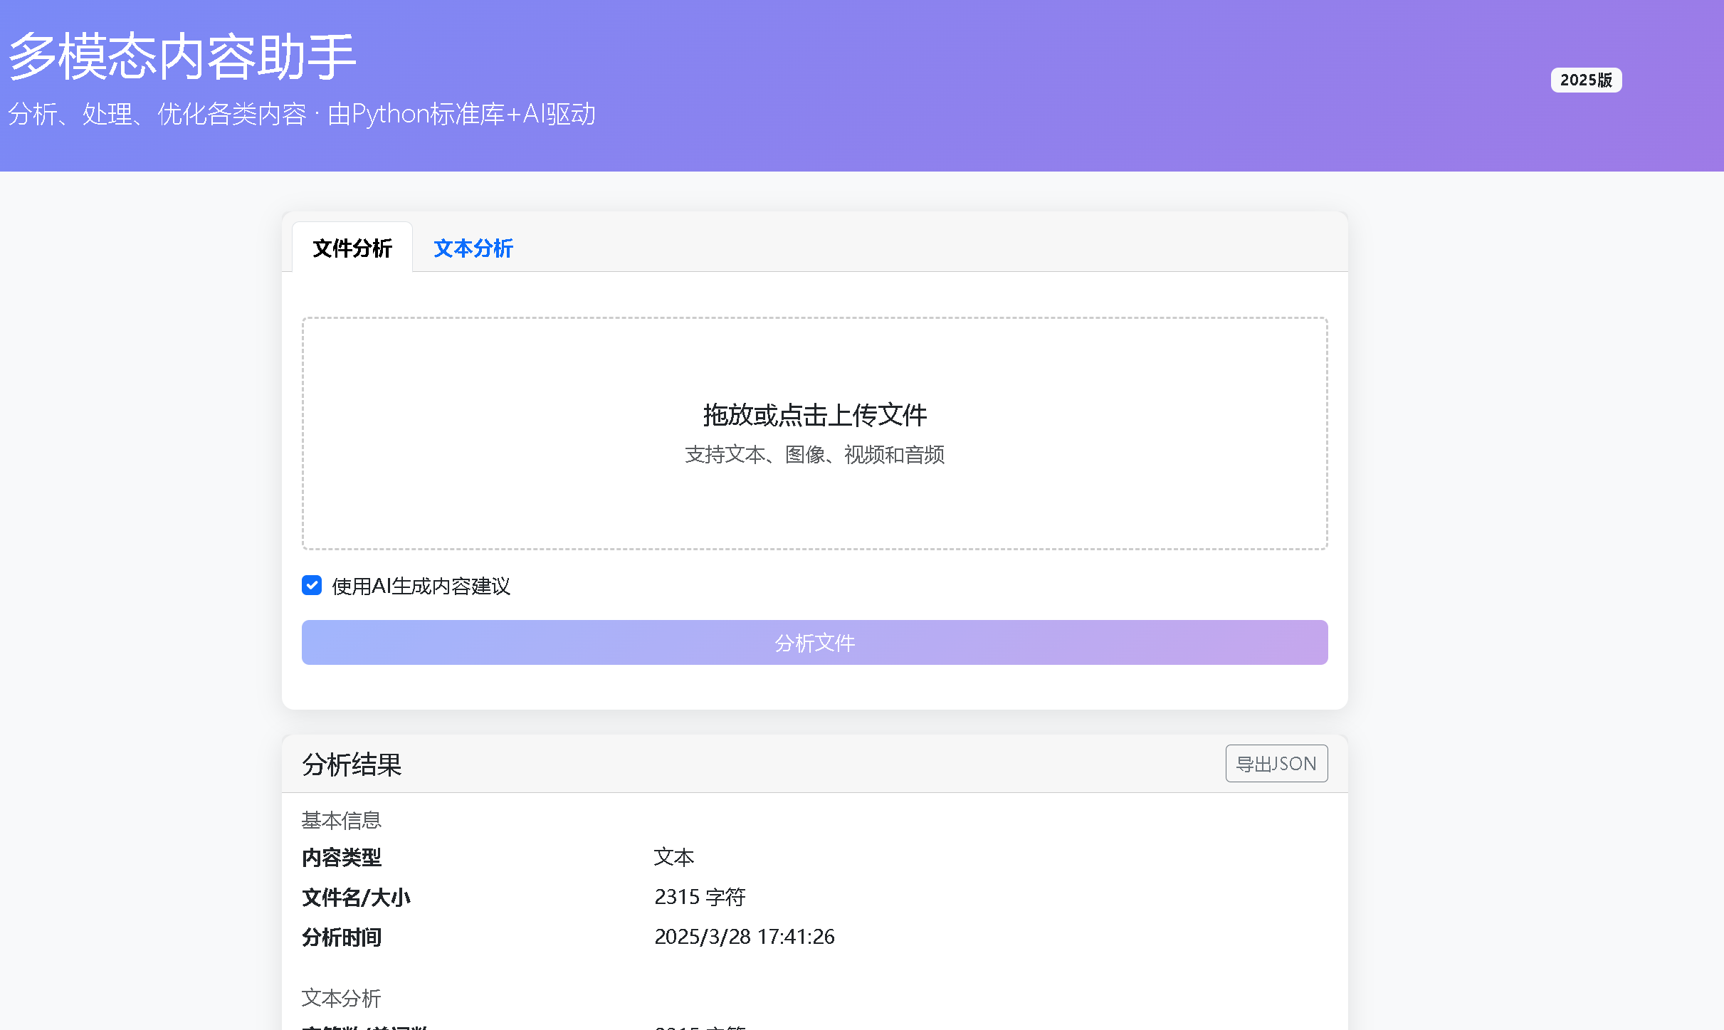Screen dimensions: 1724x1030
Task: Export results with the 导出JSON button
Action: click(1276, 764)
